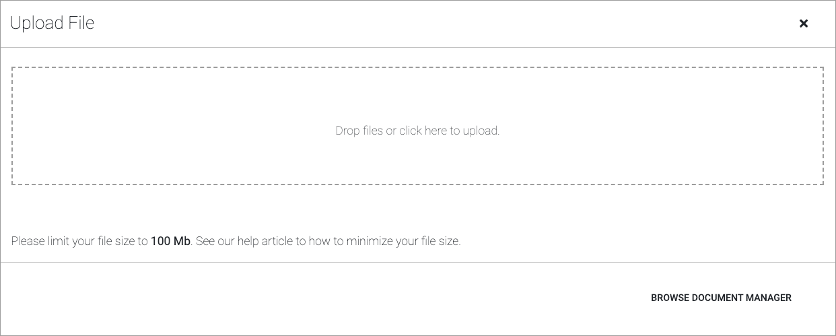Select 'Drop files or click here to upload' text

pos(417,131)
